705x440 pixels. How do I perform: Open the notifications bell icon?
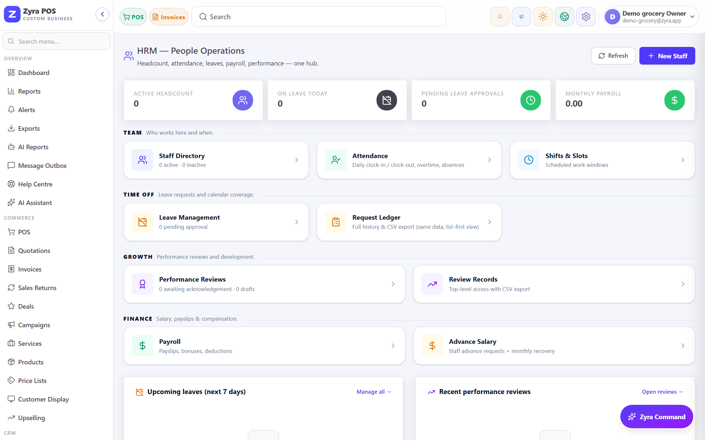coord(500,17)
